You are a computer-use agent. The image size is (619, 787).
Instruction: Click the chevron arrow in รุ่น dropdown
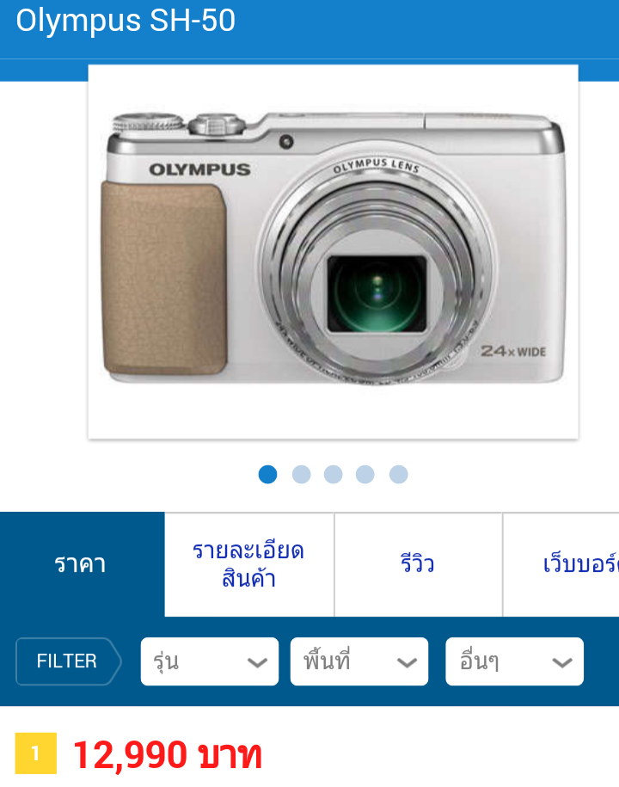pos(257,663)
